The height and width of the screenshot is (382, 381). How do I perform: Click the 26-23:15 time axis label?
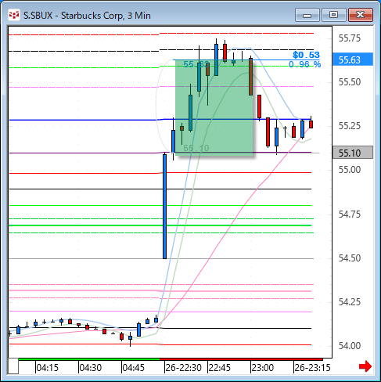[312, 368]
